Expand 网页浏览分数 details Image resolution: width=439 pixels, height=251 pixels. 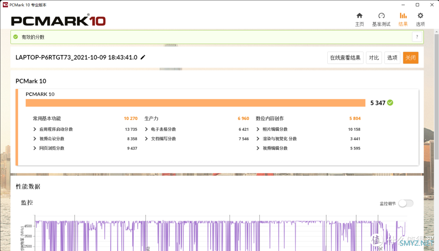[35, 148]
